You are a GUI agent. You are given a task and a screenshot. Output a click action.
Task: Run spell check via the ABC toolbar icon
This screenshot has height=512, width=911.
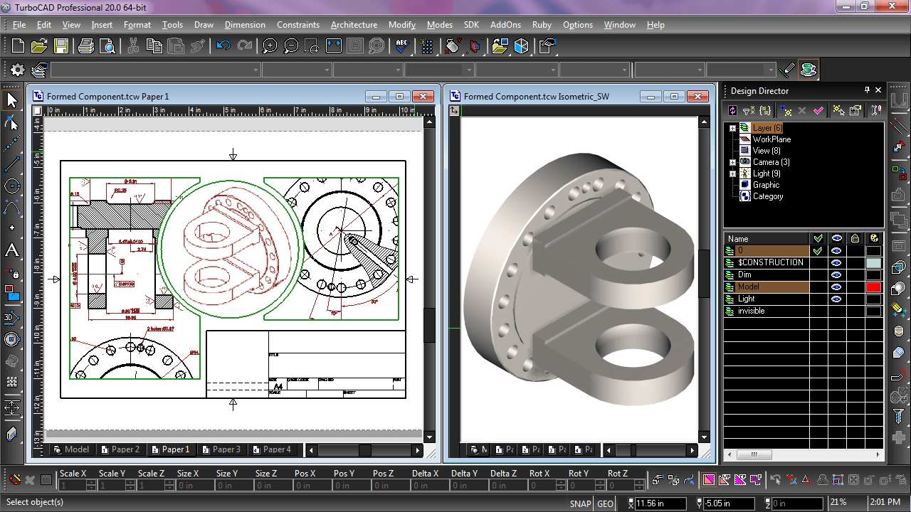tap(401, 46)
